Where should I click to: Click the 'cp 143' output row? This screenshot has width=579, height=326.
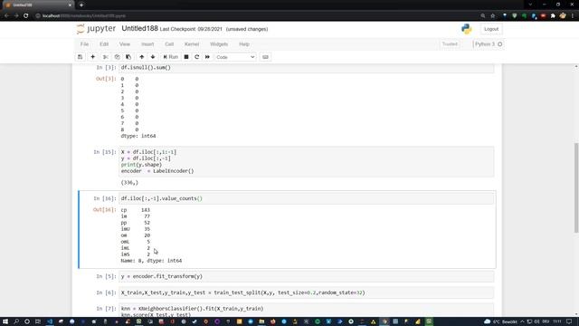135,210
